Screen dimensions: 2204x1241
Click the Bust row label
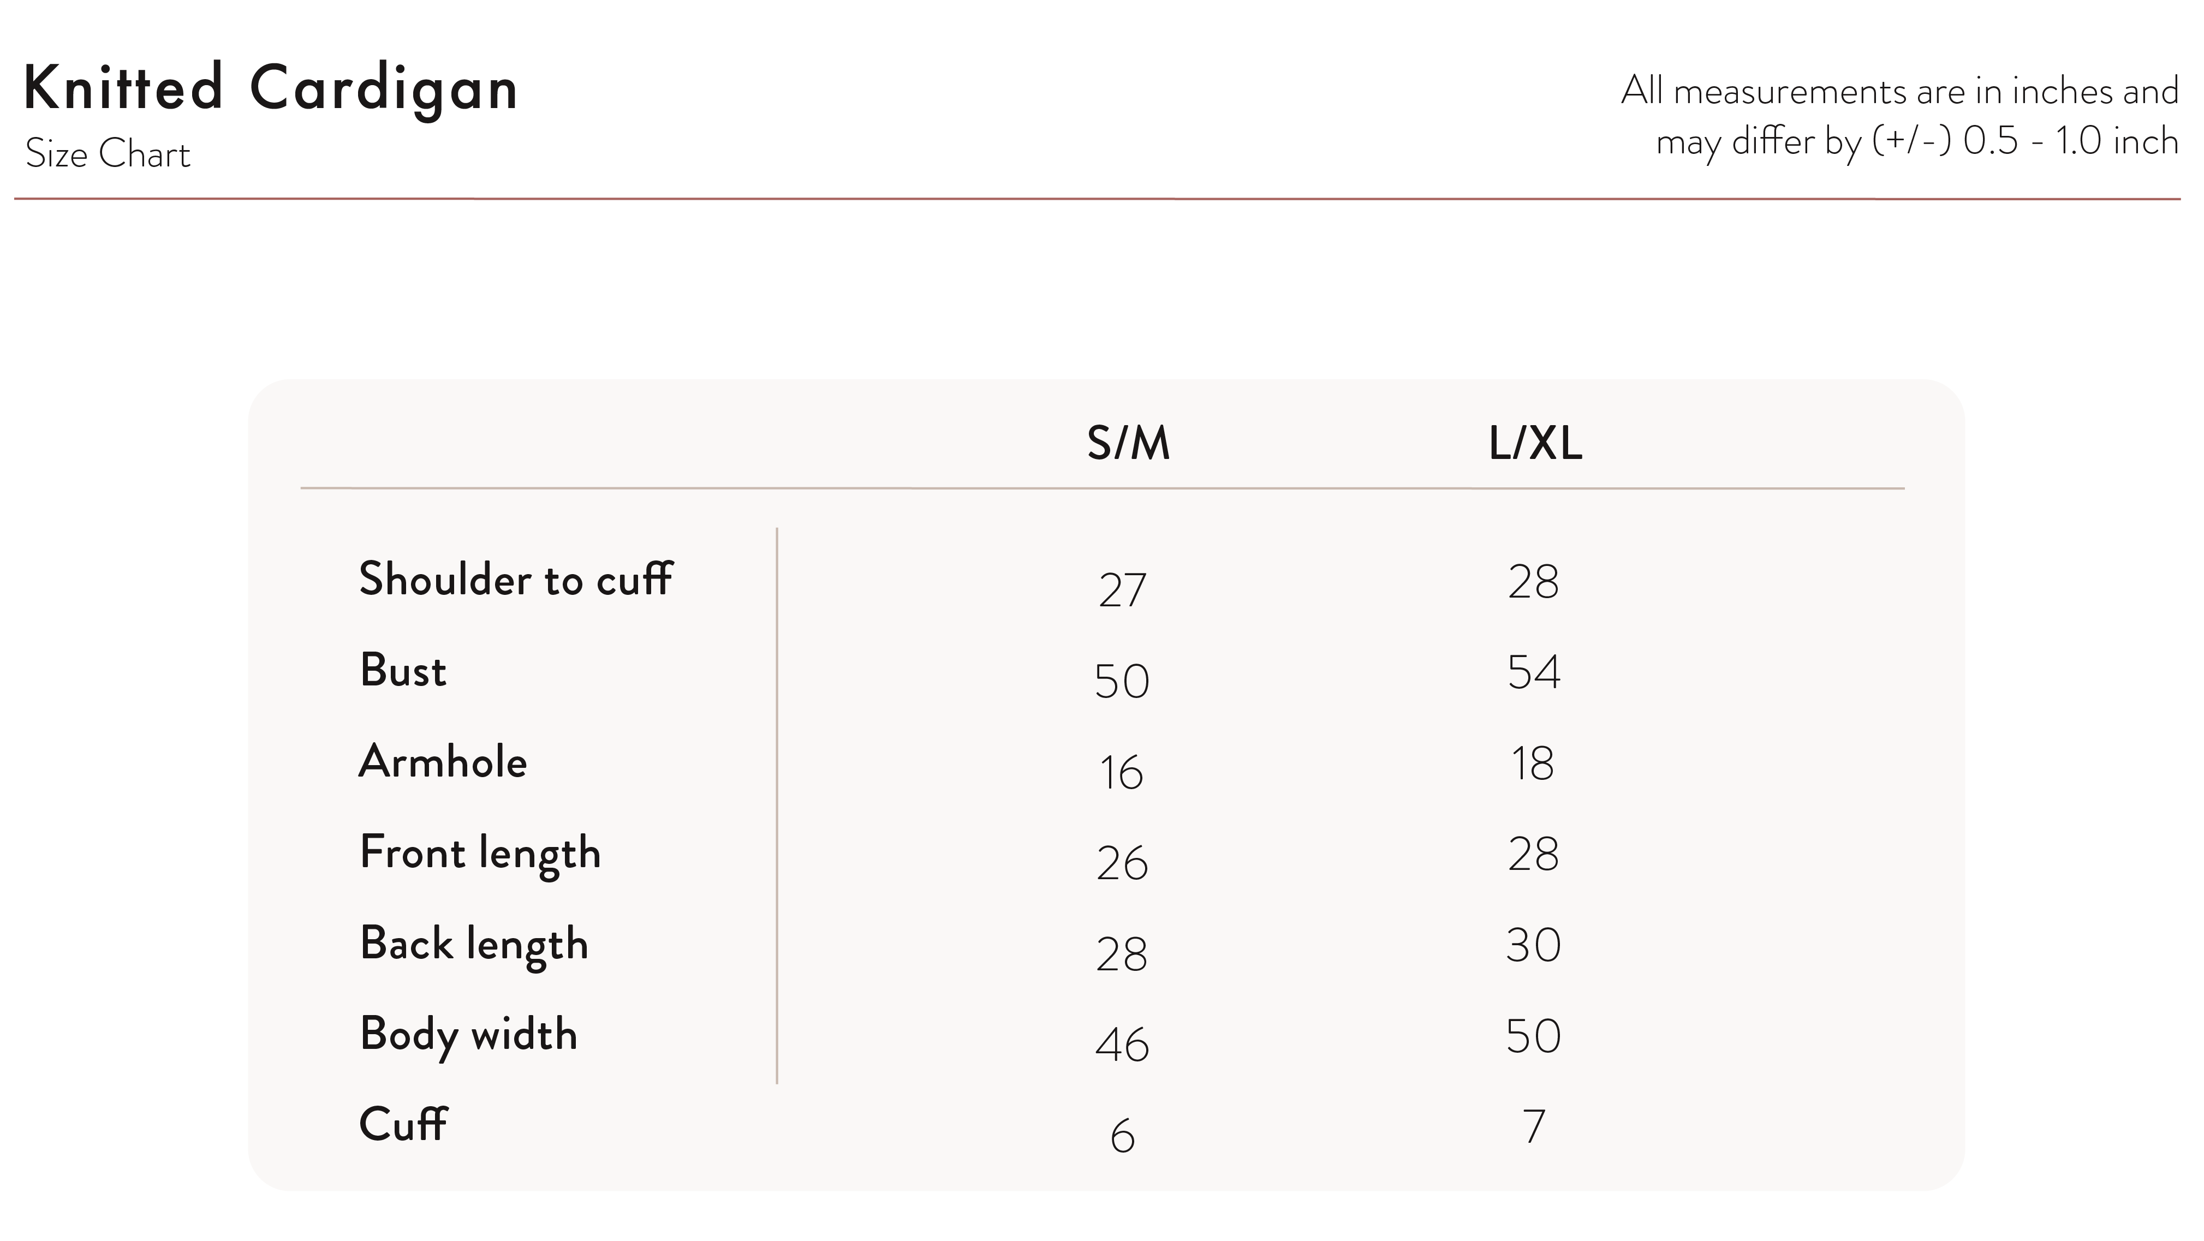point(403,670)
